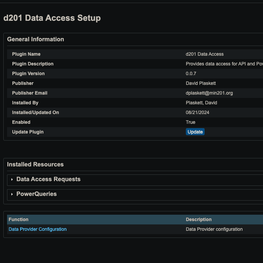Click the Publisher Email label
Screen dimensions: 263x263
coord(30,93)
